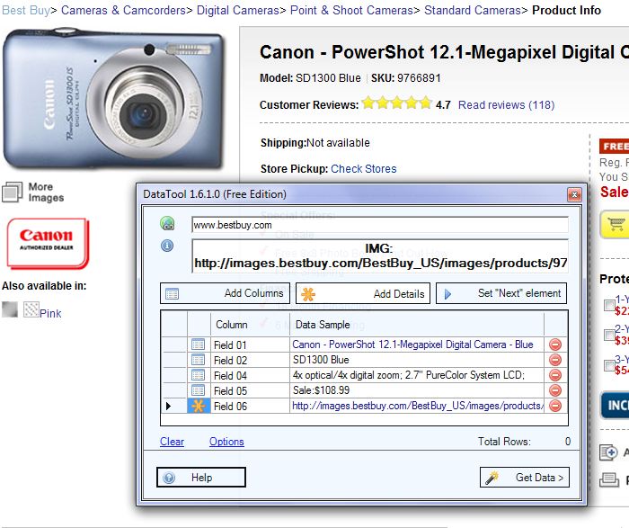Click the blue info icon in DataTool
Viewport: 629px width, 528px height.
click(167, 246)
